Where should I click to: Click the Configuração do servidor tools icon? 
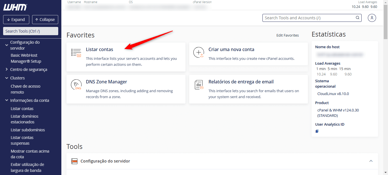(74, 161)
